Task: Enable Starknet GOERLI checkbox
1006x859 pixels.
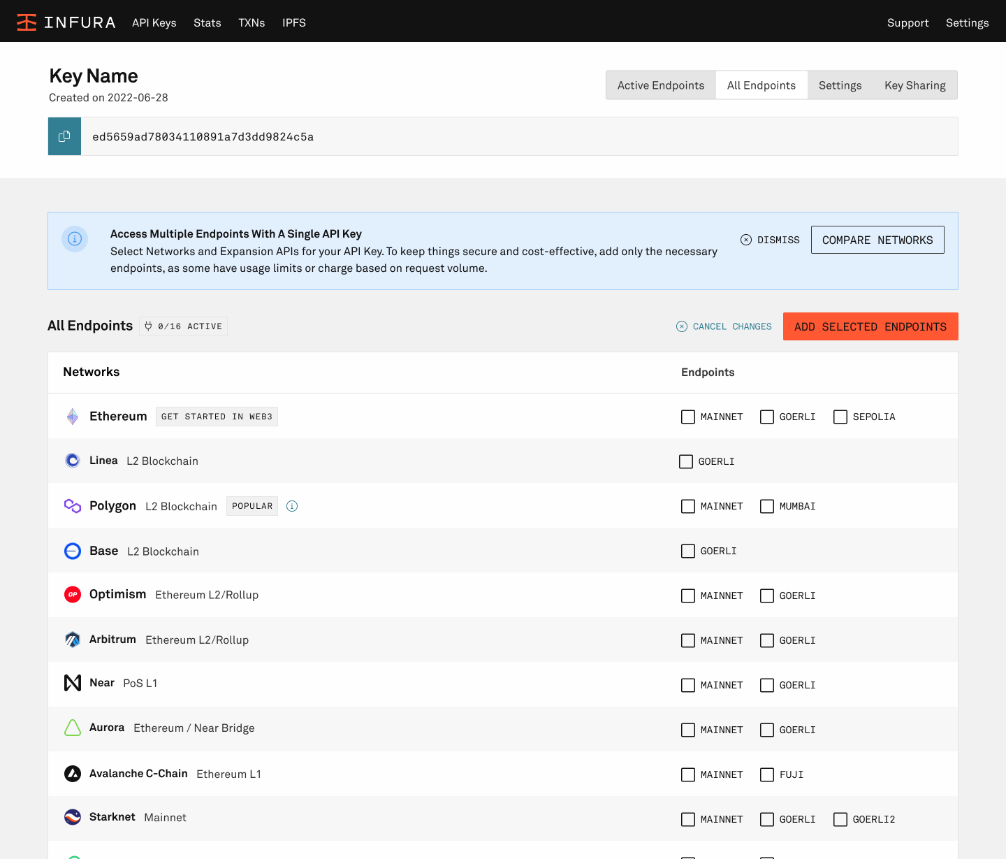Action: point(767,819)
